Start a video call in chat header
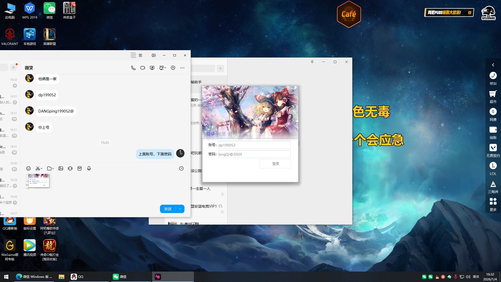The image size is (501, 282). [x=143, y=68]
